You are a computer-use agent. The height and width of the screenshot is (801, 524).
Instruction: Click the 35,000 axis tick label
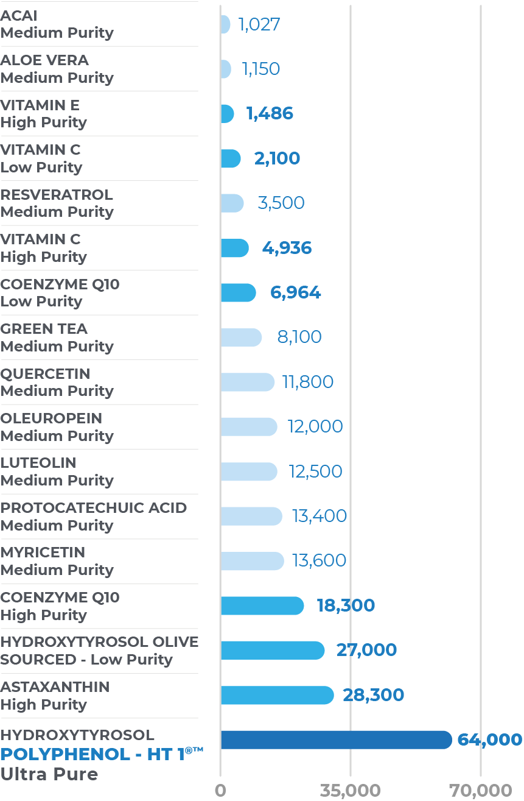point(351,791)
